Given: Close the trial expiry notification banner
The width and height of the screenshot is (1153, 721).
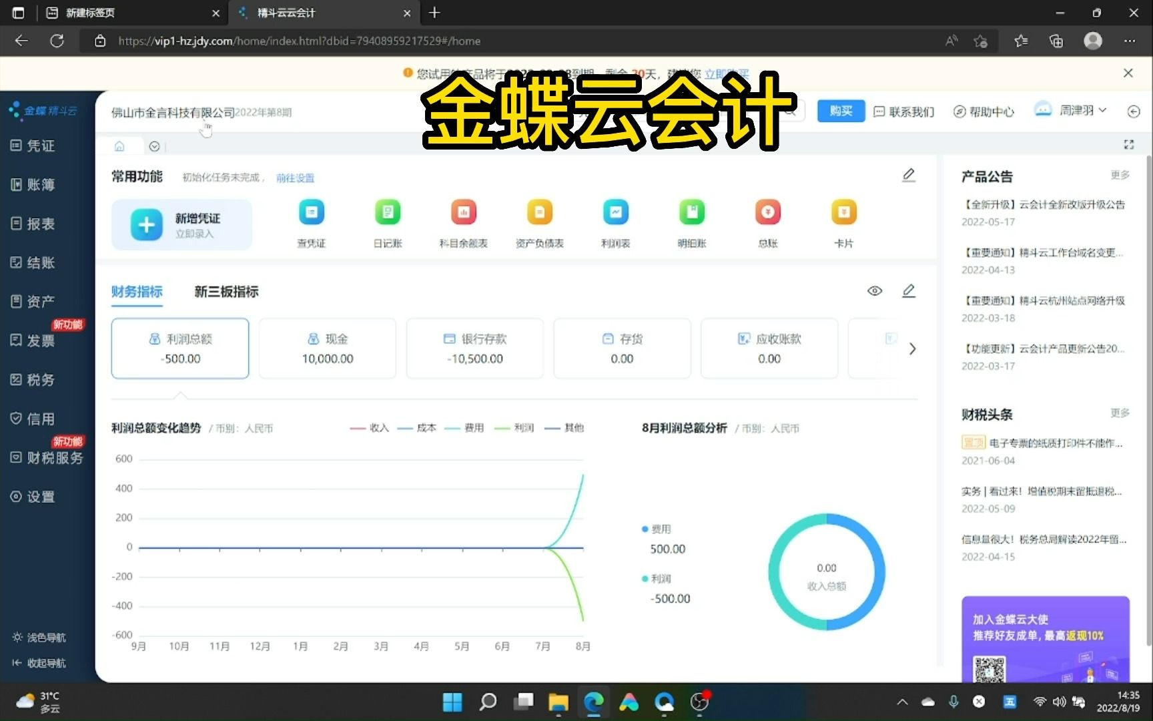Looking at the screenshot, I should click(x=1128, y=73).
